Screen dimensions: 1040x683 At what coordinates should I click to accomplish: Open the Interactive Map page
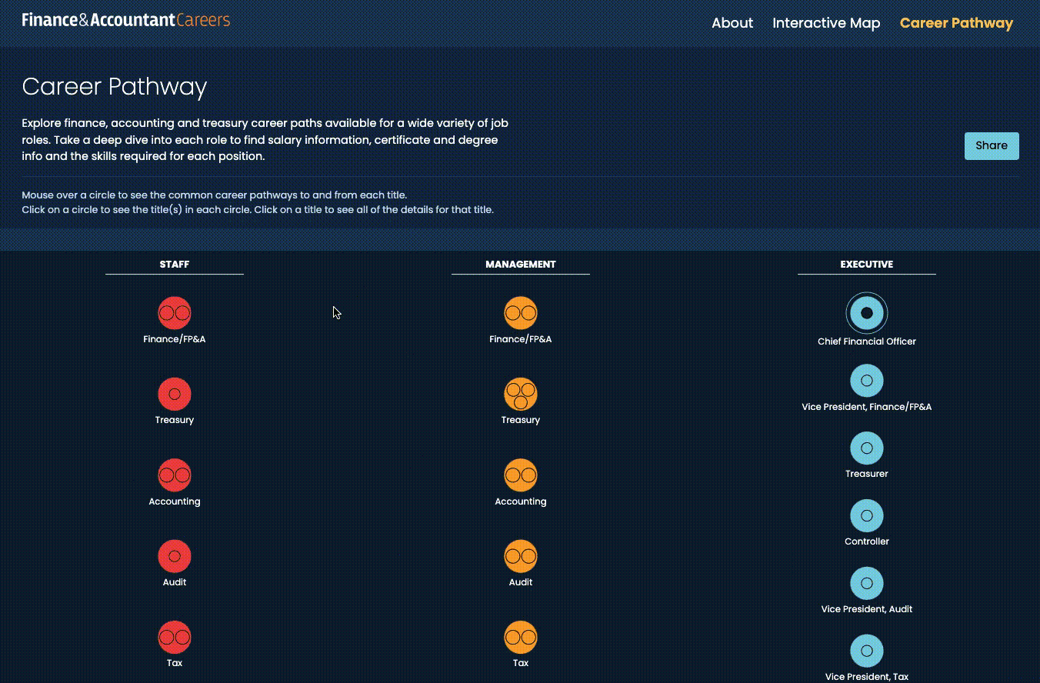tap(826, 23)
